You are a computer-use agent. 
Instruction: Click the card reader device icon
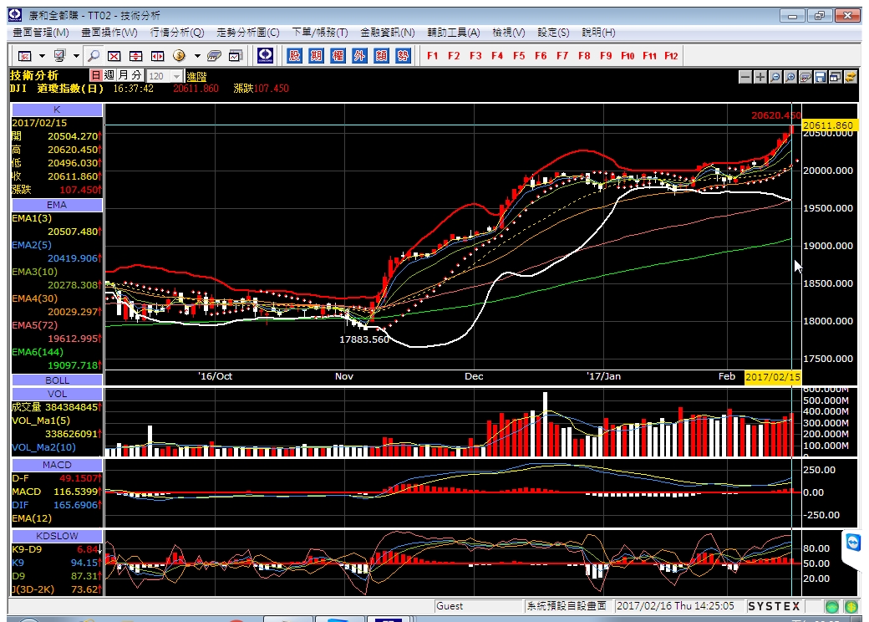(x=215, y=55)
